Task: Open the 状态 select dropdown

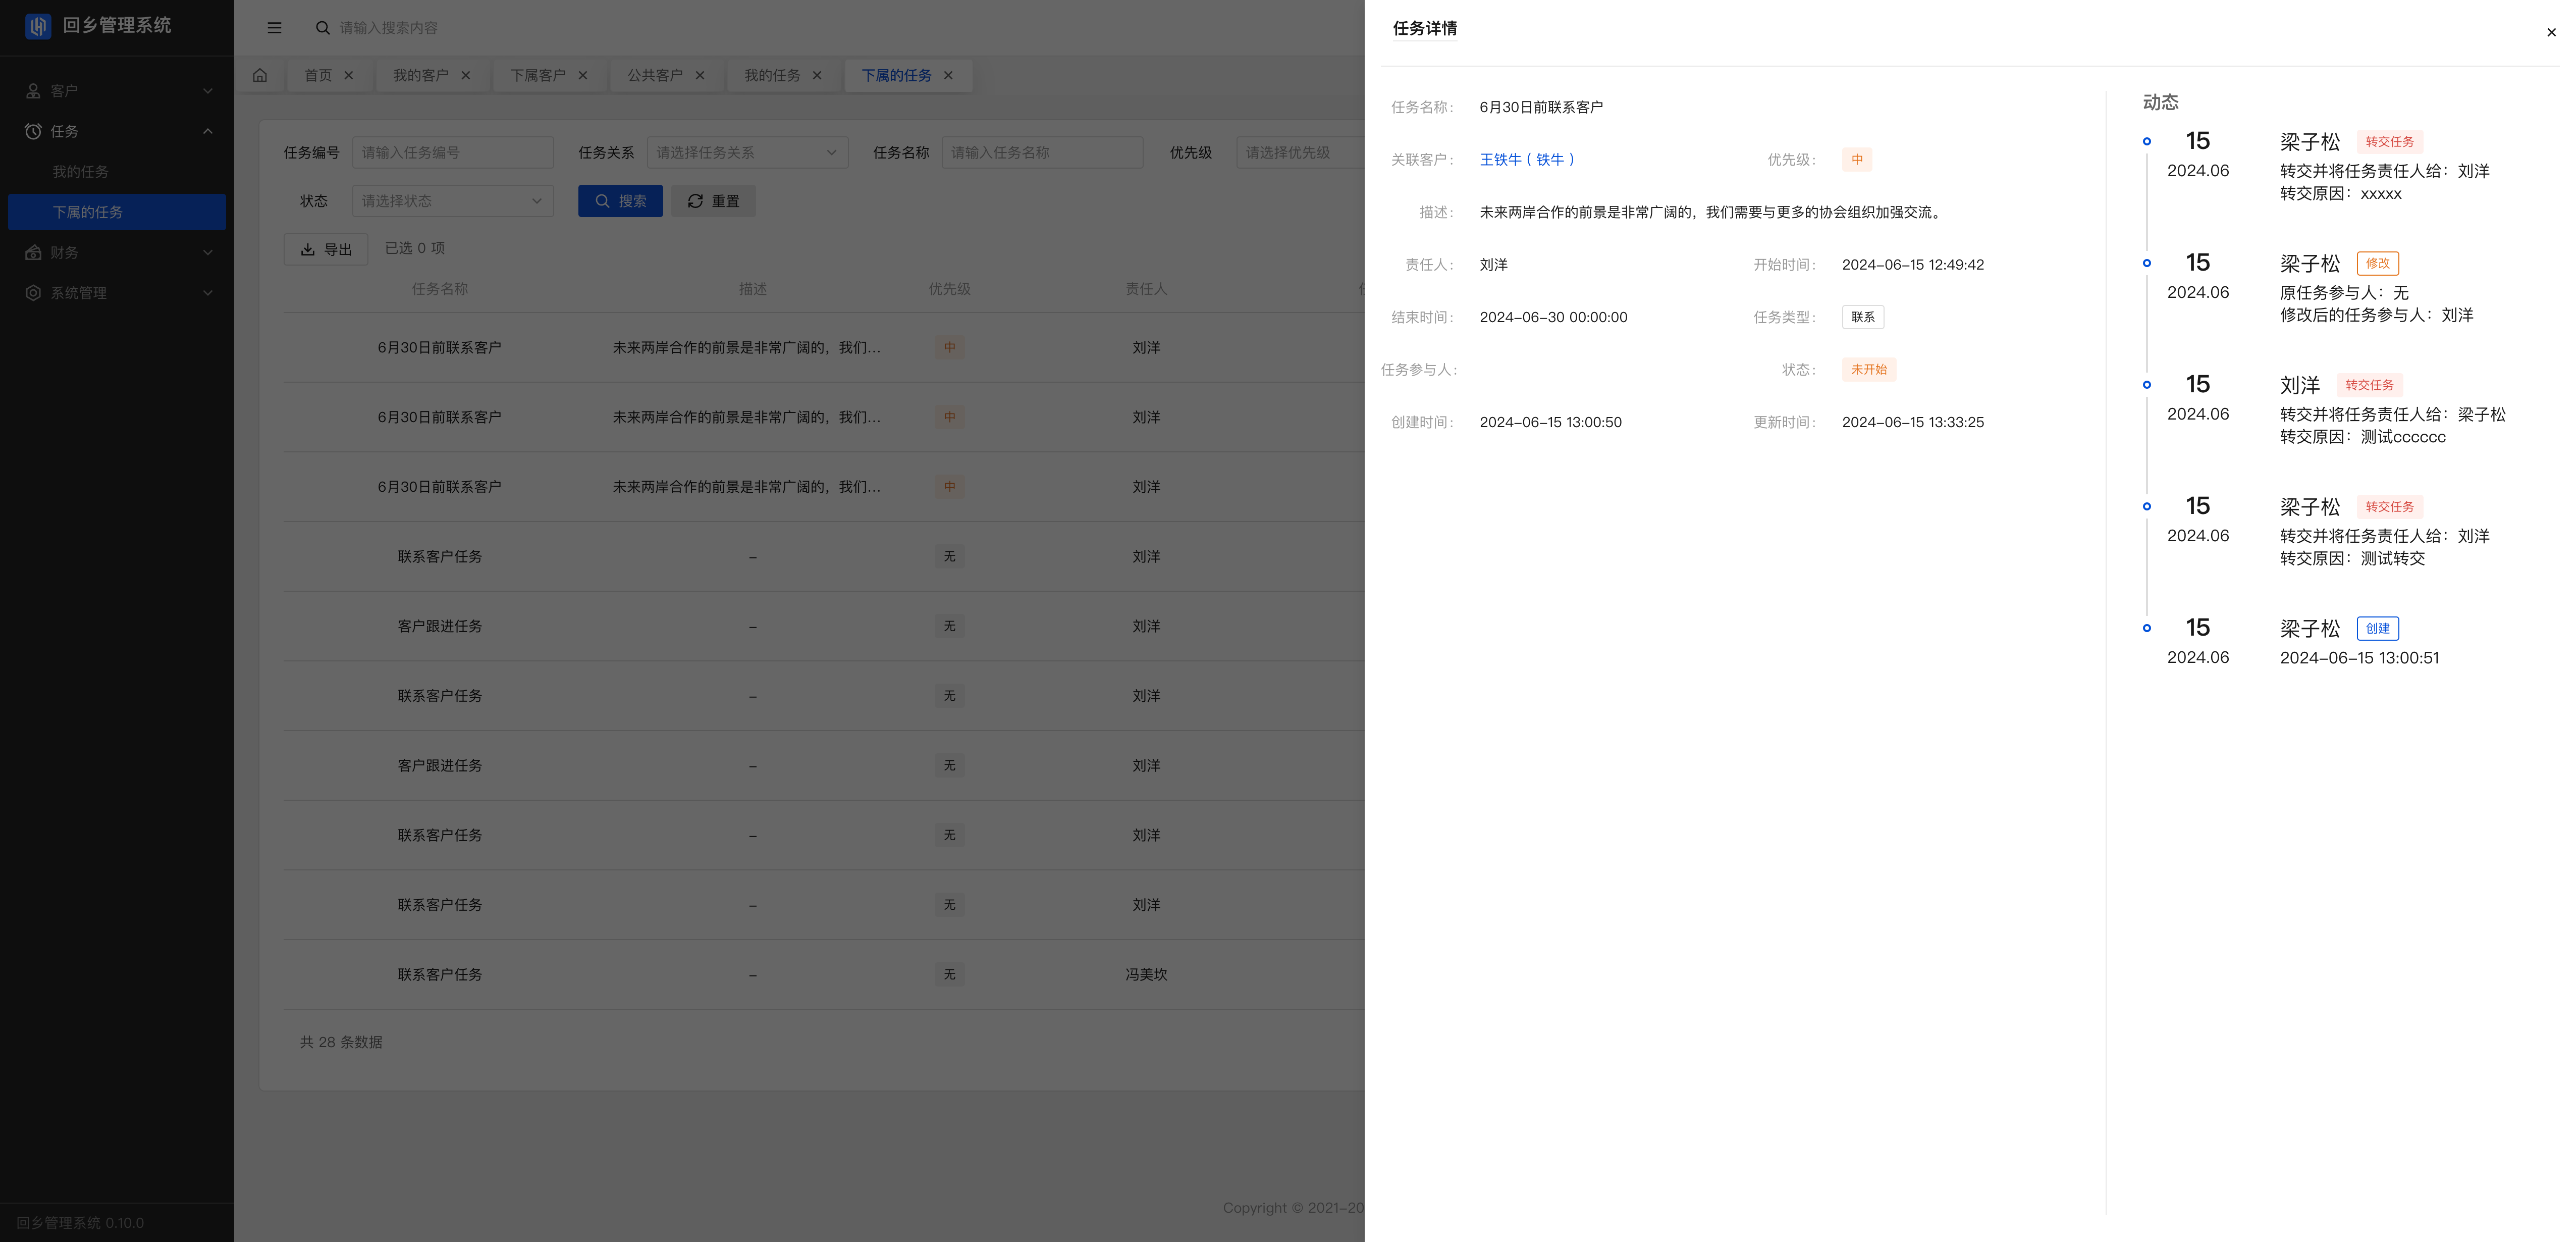Action: pyautogui.click(x=452, y=201)
